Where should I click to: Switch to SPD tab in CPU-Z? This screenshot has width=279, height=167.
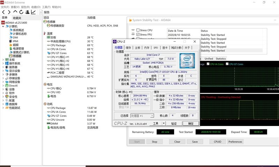point(156,48)
